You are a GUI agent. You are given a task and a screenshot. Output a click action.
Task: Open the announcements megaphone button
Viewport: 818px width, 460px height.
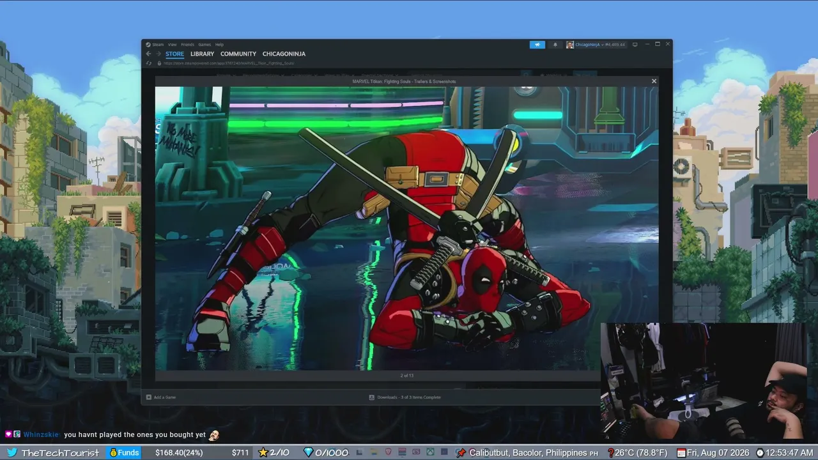[x=537, y=45]
